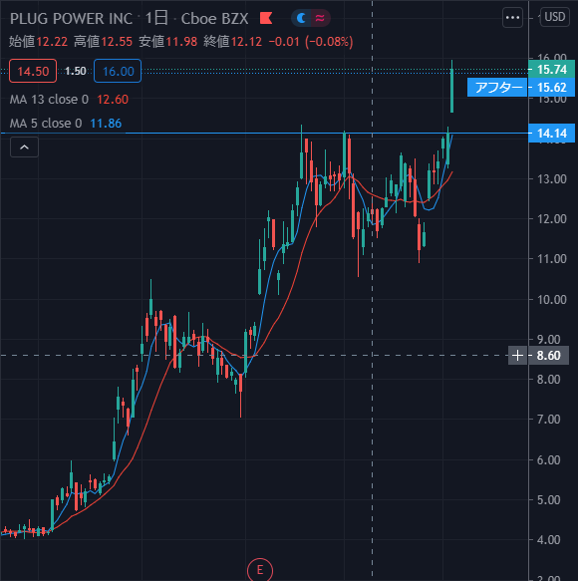
Task: Click the -0.01 (-0.08%) change value
Action: click(x=311, y=42)
